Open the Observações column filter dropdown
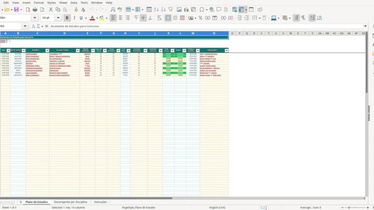The height and width of the screenshot is (210, 374). point(226,50)
